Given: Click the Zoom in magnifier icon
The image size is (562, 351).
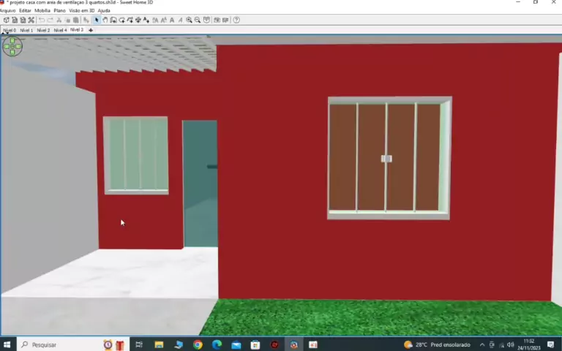Looking at the screenshot, I should point(190,20).
